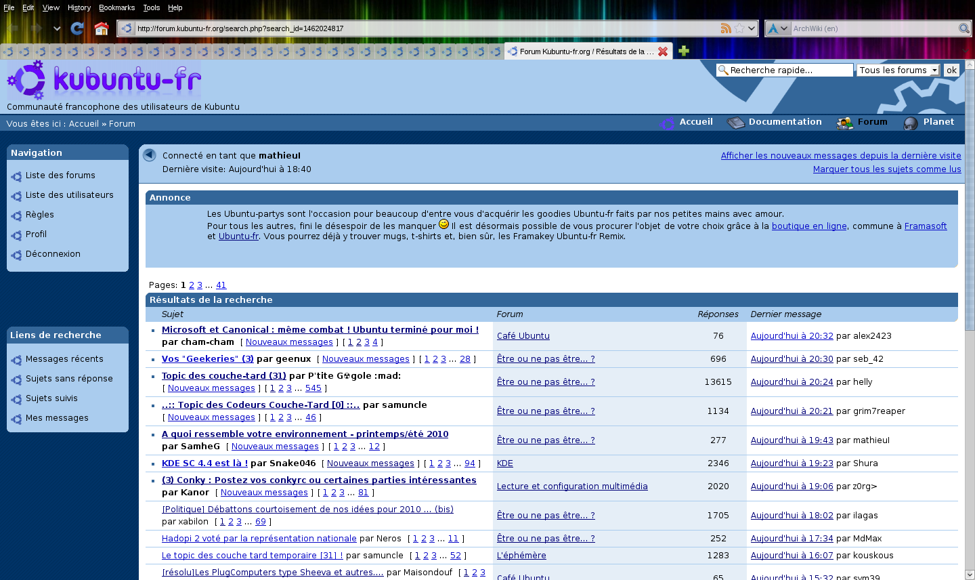Open the Edit menu
Viewport: 975px width, 580px height.
28,7
